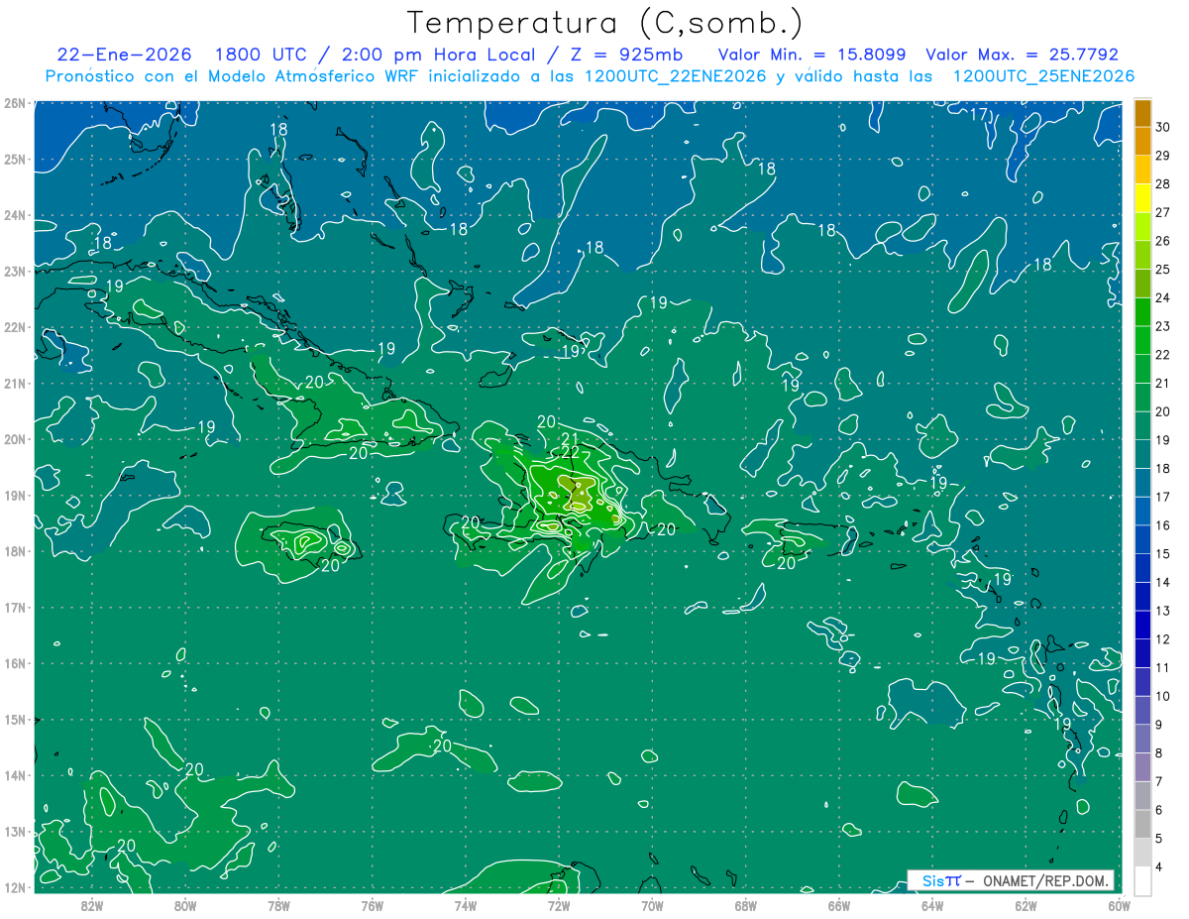Click the "14N" latitude axis label
The height and width of the screenshot is (919, 1189).
(14, 775)
